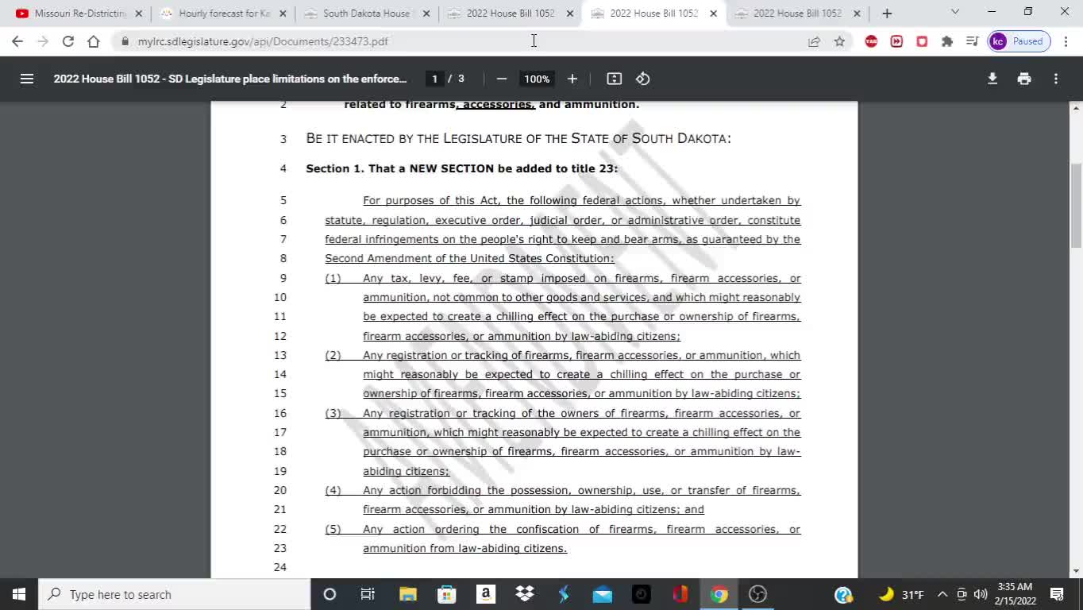Click the 100% zoom level field

tap(537, 79)
